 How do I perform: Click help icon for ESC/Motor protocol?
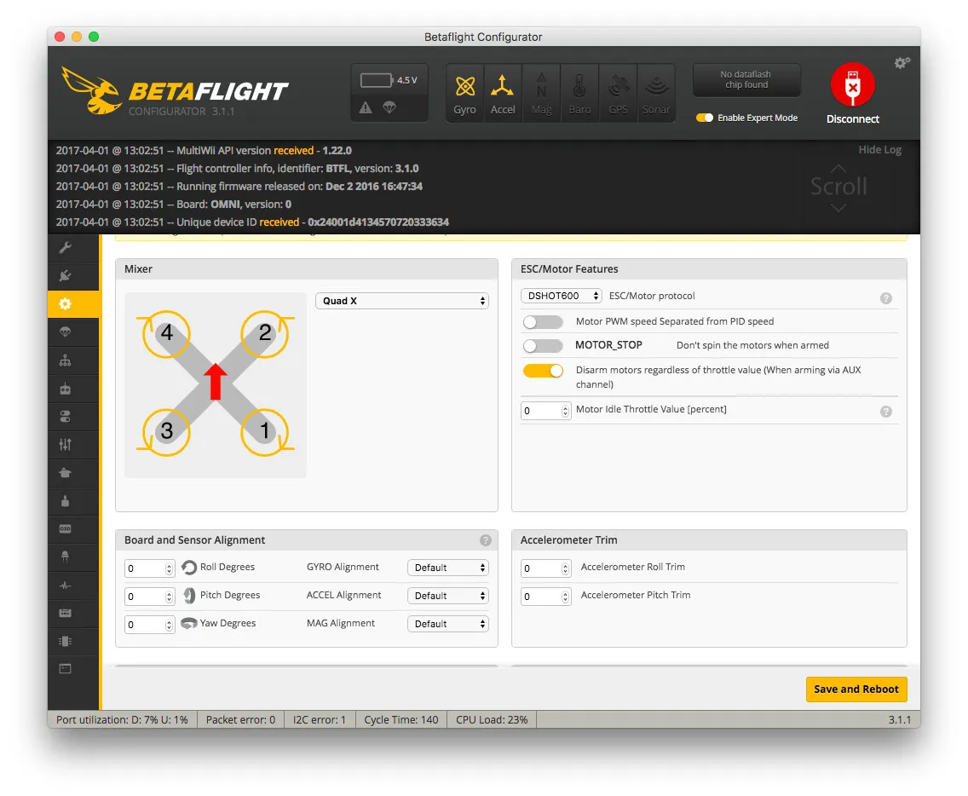885,298
